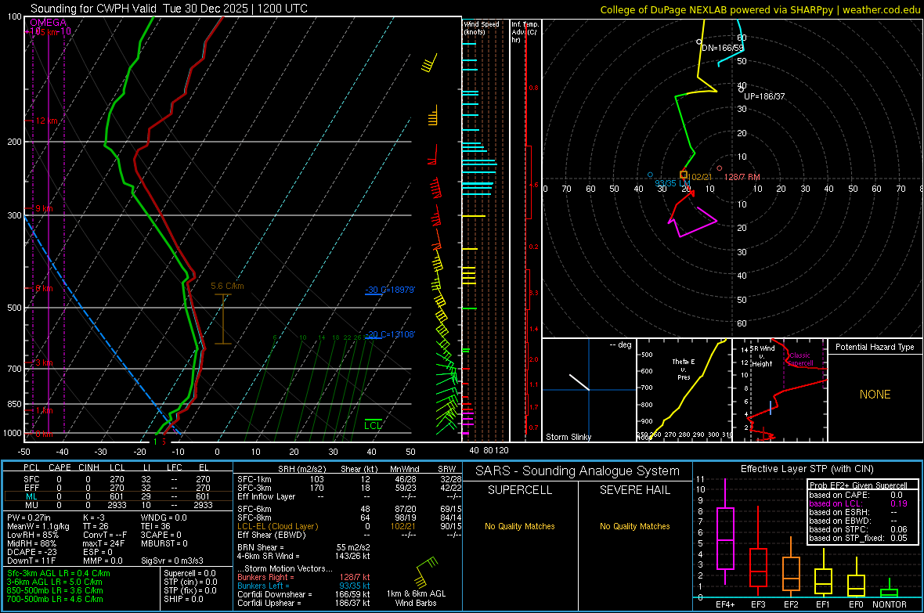This screenshot has width=924, height=613.
Task: Click the 'maxT = 24F' value
Action: [x=103, y=543]
